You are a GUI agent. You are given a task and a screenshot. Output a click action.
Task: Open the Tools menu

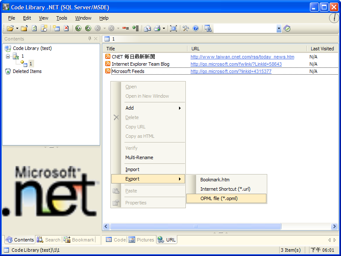pyautogui.click(x=61, y=18)
